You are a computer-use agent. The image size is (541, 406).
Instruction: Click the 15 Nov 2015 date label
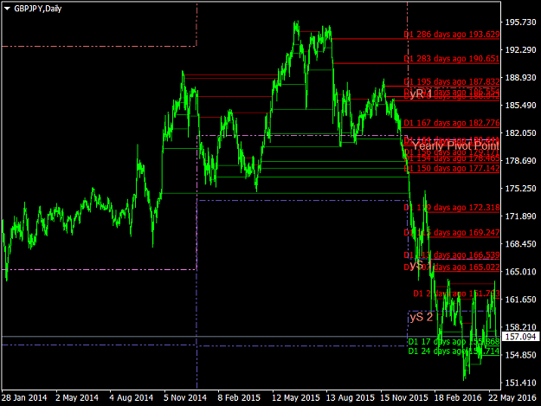pos(404,397)
